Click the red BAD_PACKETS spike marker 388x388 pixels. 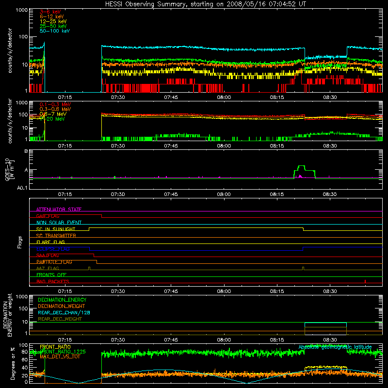click(x=365, y=281)
